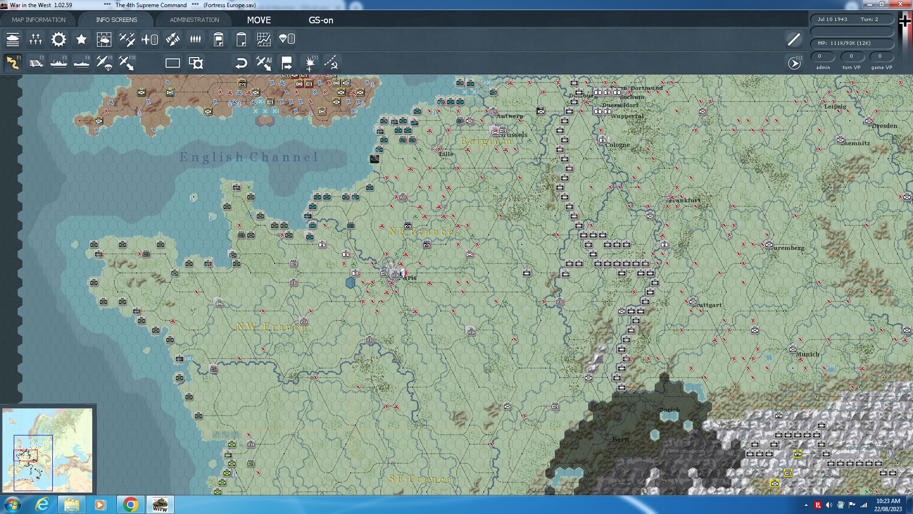Viewport: 913px width, 514px height.
Task: Switch to F2 rail movement mode
Action: [x=36, y=63]
